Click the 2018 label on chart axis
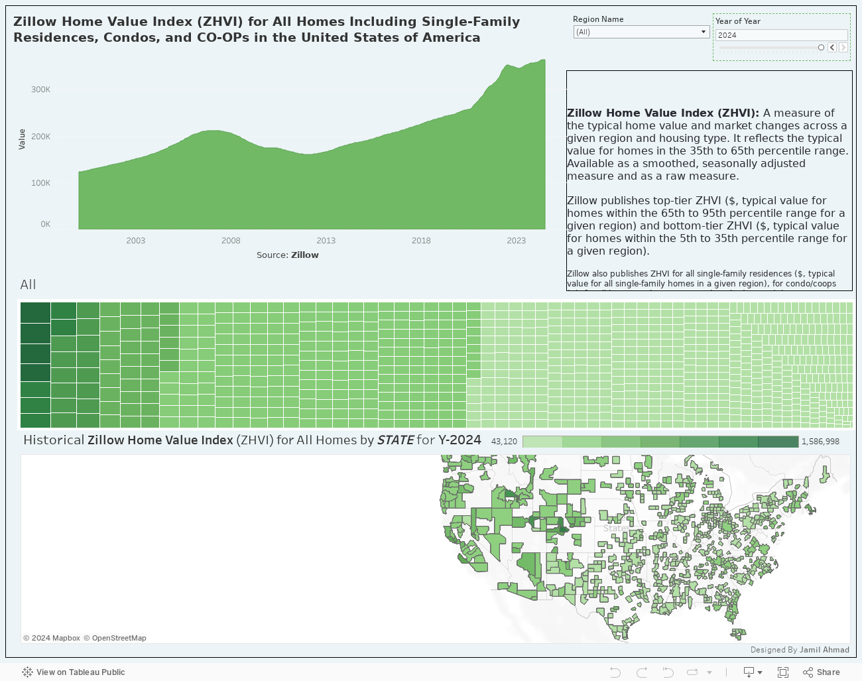Viewport: 862px width, 681px height. [421, 241]
